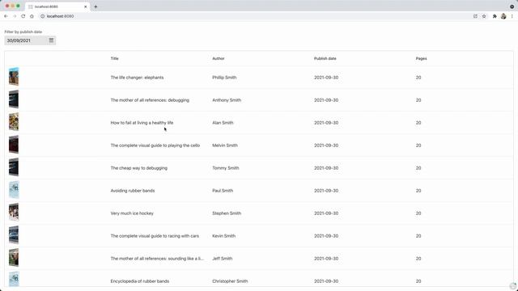
Task: Open the cello guide book cover
Action: click(14, 144)
